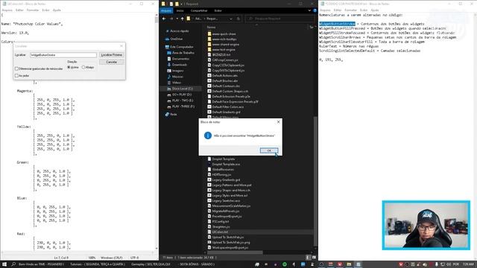Click the left Notepad vertical scrollbar thumb
The height and width of the screenshot is (268, 477).
coord(157,20)
